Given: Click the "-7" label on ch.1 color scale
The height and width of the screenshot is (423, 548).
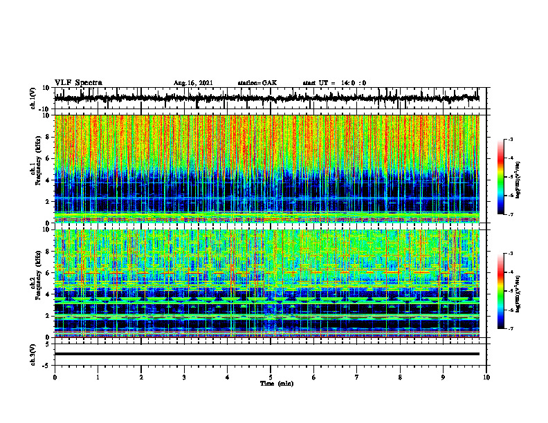Looking at the screenshot, I should [x=511, y=214].
